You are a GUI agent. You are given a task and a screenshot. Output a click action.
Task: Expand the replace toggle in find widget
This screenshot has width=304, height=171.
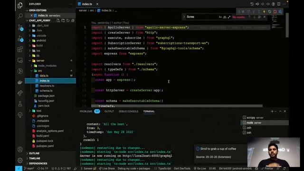tap(184, 17)
